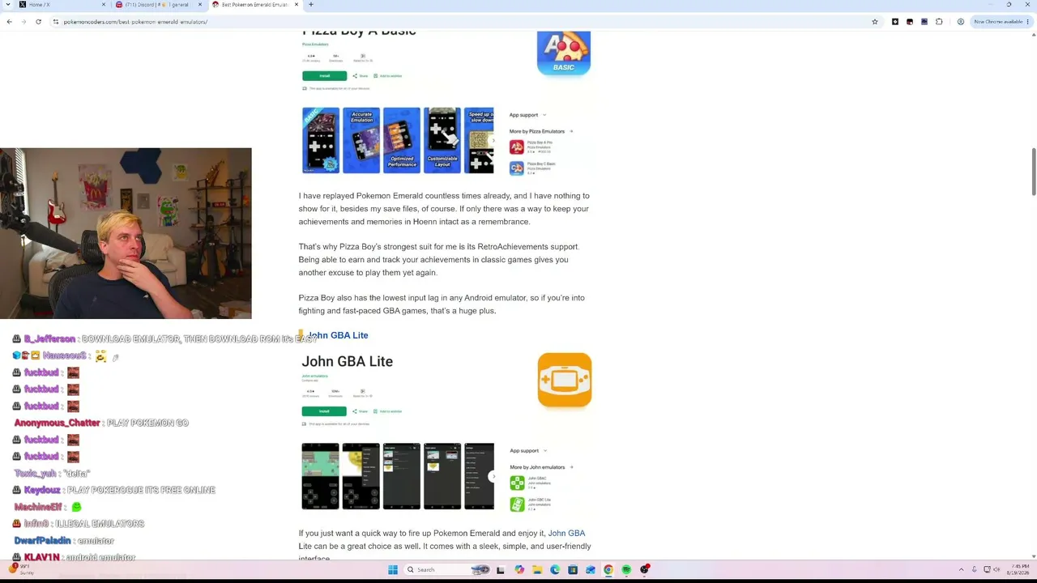
Task: Click the New Chrome available button
Action: point(1001,22)
